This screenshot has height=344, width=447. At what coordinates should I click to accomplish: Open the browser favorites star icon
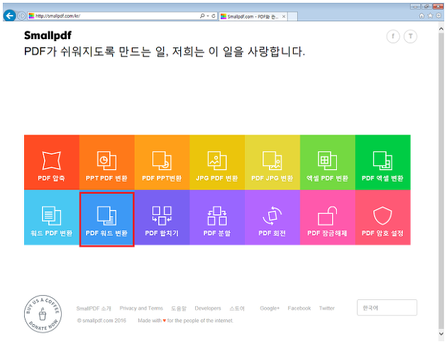click(x=430, y=16)
